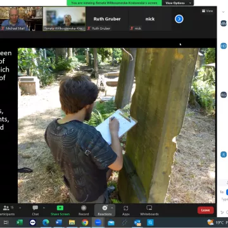The width and height of the screenshot is (228, 228).
Task: Open Google Chrome from the taskbar
Action: tap(85, 222)
